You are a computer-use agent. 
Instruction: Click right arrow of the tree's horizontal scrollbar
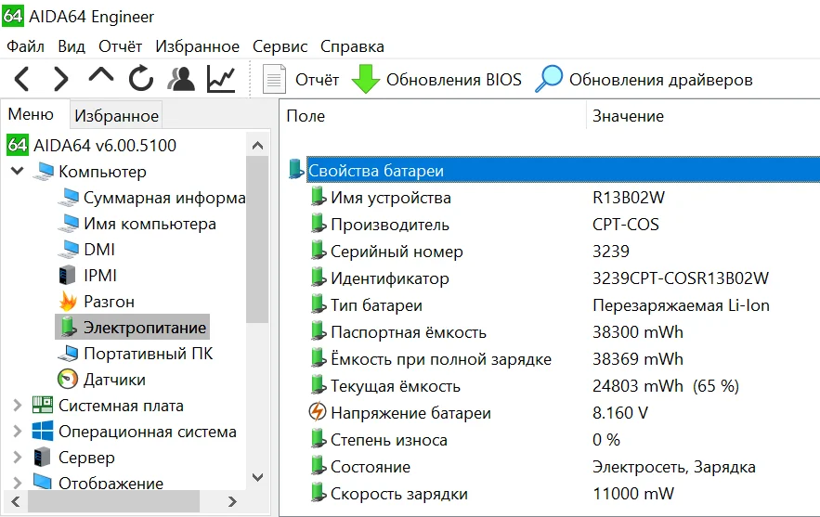233,502
